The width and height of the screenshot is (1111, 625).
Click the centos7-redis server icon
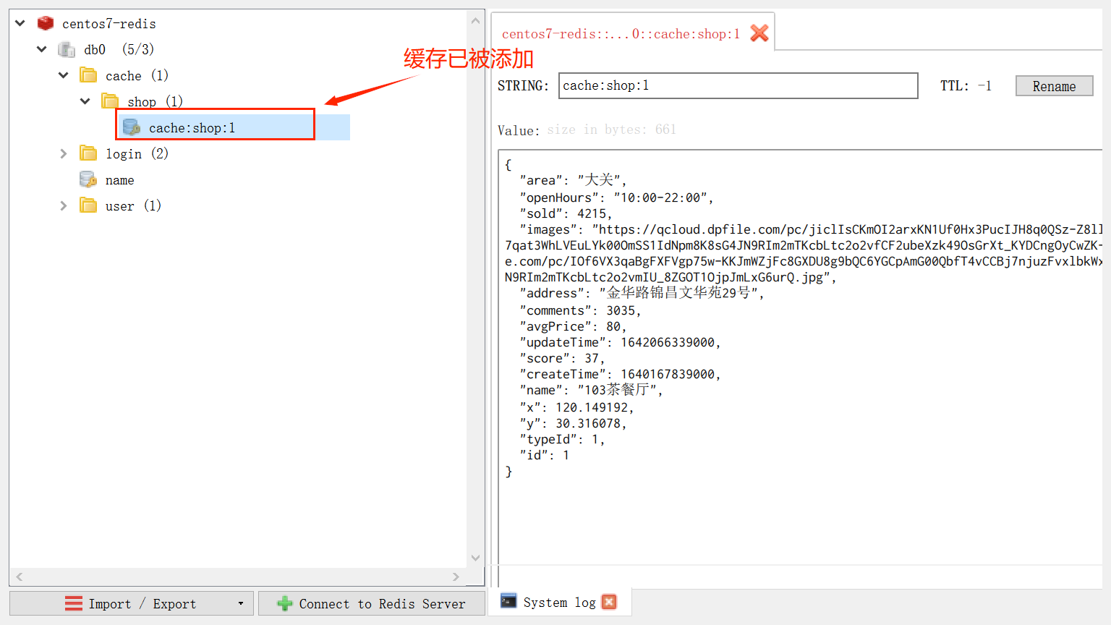(x=46, y=23)
